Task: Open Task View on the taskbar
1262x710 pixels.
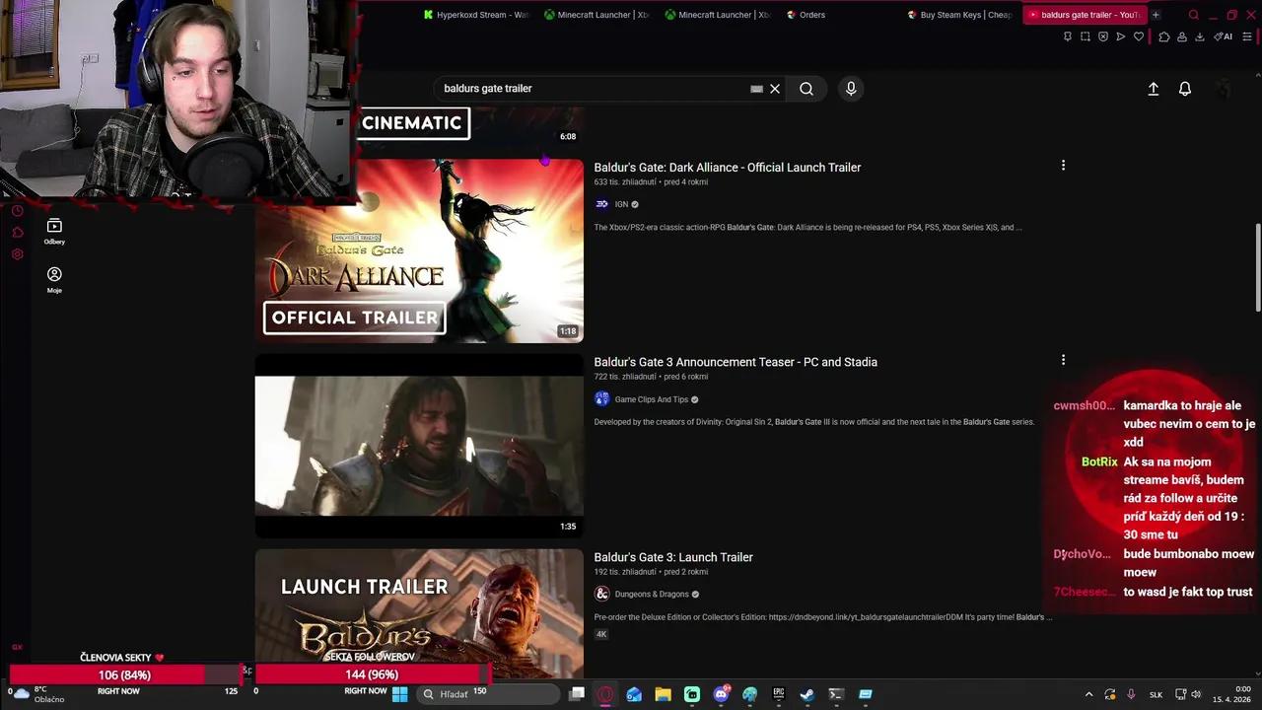Action: click(x=577, y=694)
